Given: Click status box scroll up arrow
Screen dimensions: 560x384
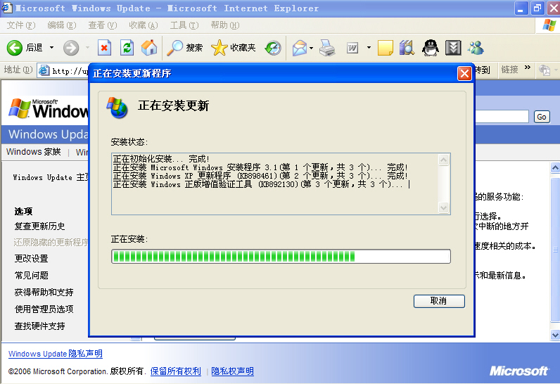Looking at the screenshot, I should (x=444, y=160).
